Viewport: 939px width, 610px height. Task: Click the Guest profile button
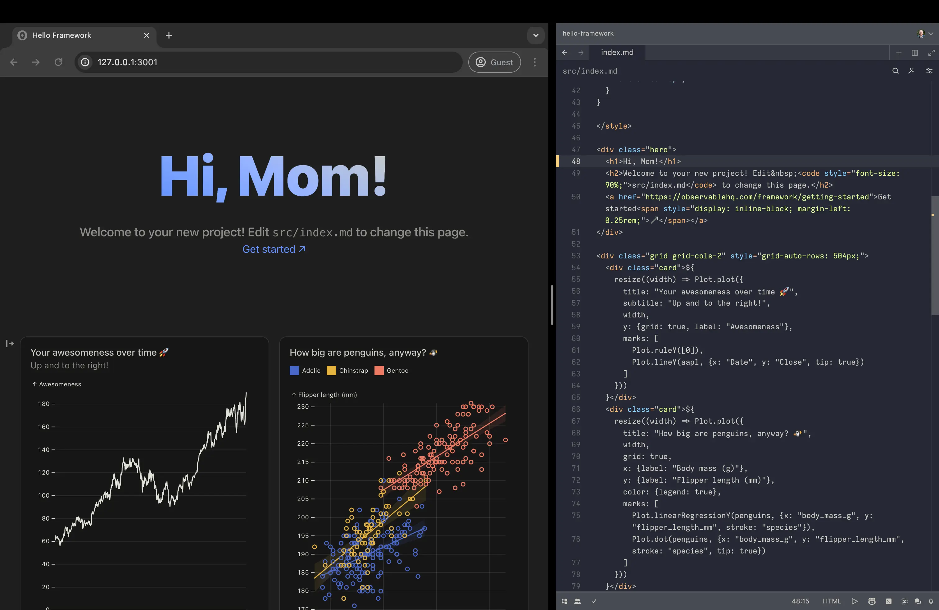tap(494, 62)
